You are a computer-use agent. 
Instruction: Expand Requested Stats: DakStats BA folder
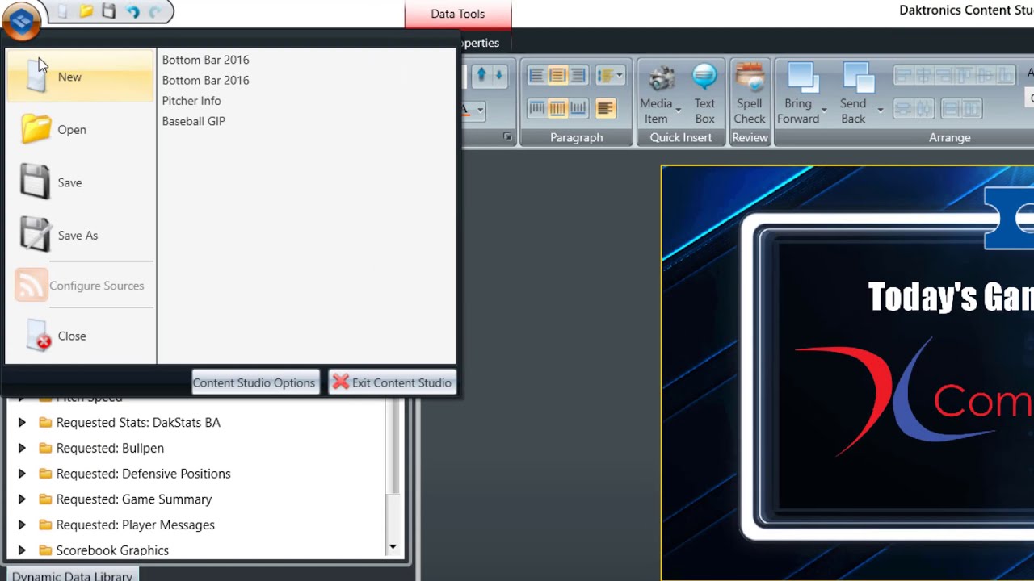pyautogui.click(x=22, y=422)
